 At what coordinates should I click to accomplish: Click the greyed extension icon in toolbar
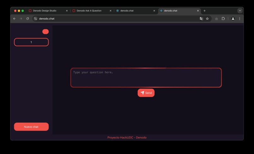[x=216, y=19]
